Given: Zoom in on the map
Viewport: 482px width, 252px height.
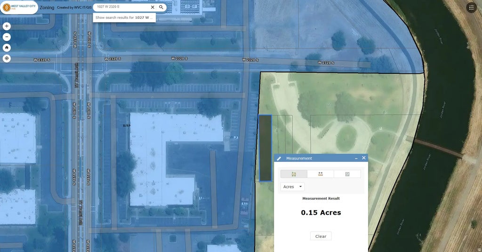Looking at the screenshot, I should (7, 26).
